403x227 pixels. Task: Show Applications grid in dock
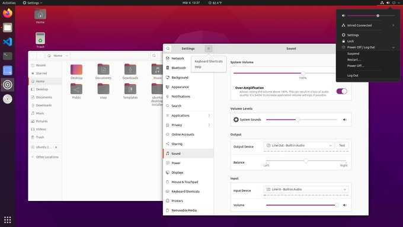(x=8, y=219)
